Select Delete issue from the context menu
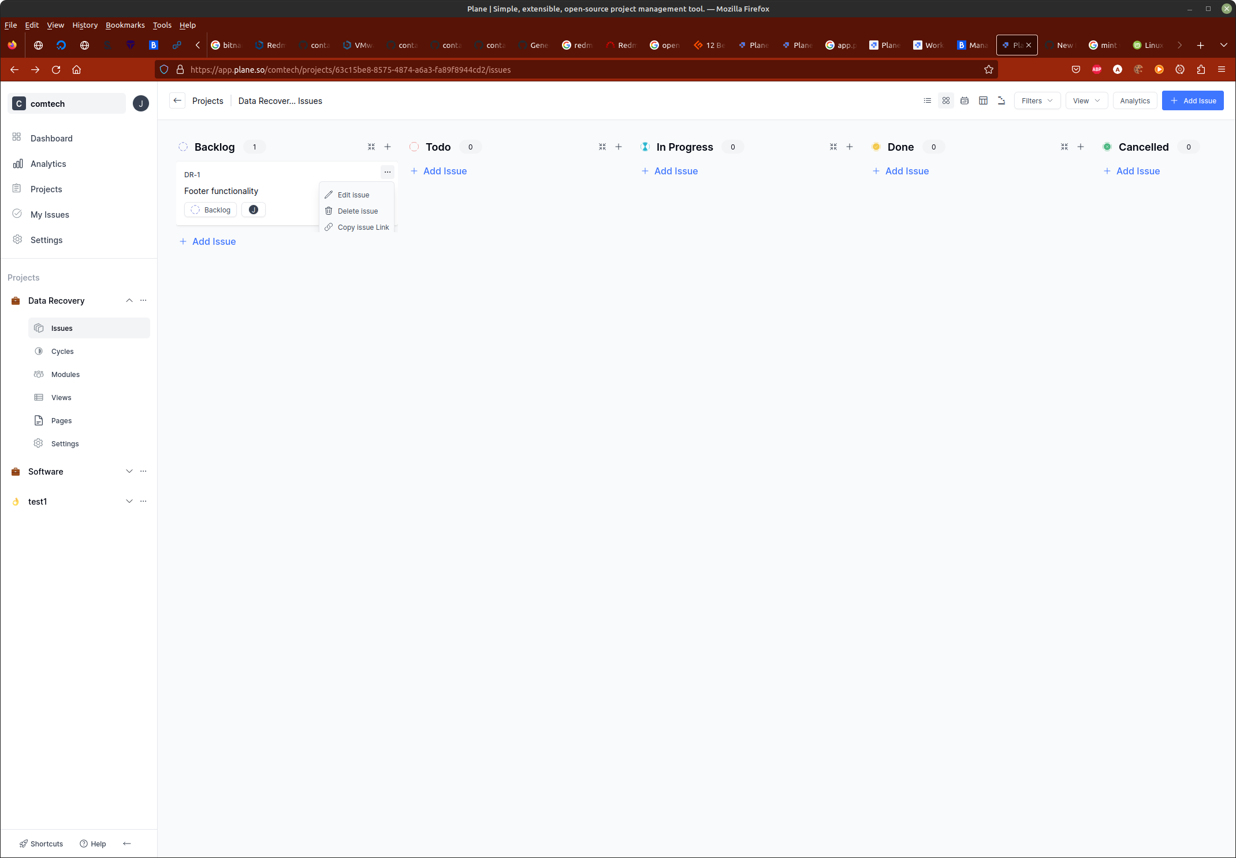1236x858 pixels. 357,211
